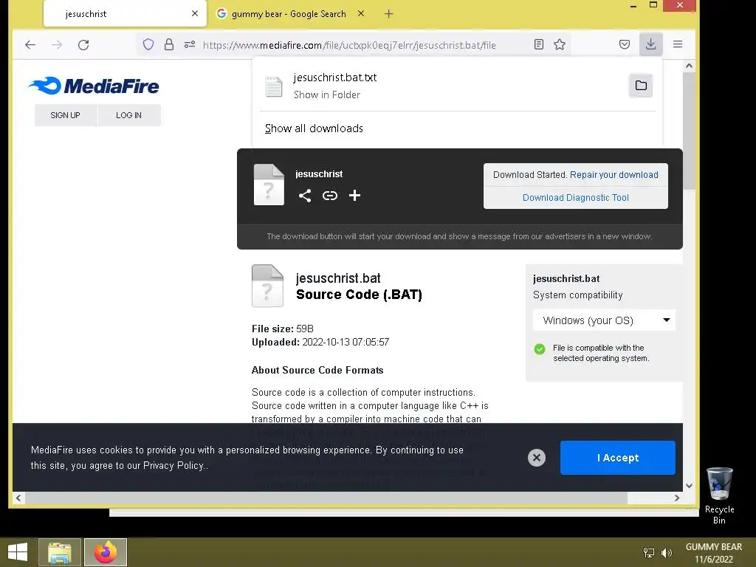Accept cookies with I Accept button
Screen dimensions: 756x567
tap(618, 458)
